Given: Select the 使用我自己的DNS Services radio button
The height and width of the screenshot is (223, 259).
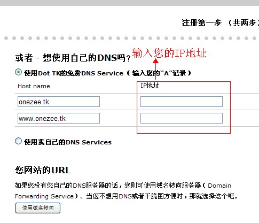Looking at the screenshot, I should coord(18,141).
